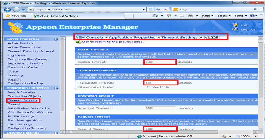Click the address bar URL field
This screenshot has height=139, width=265.
click(85, 10)
